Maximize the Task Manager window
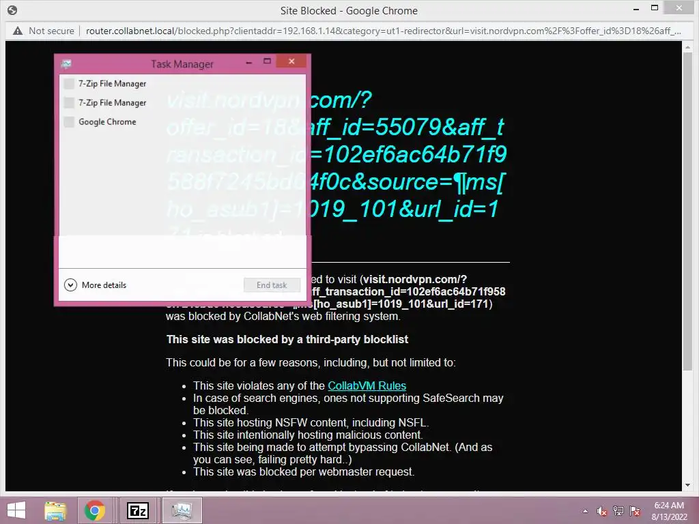The image size is (699, 524). (x=267, y=61)
